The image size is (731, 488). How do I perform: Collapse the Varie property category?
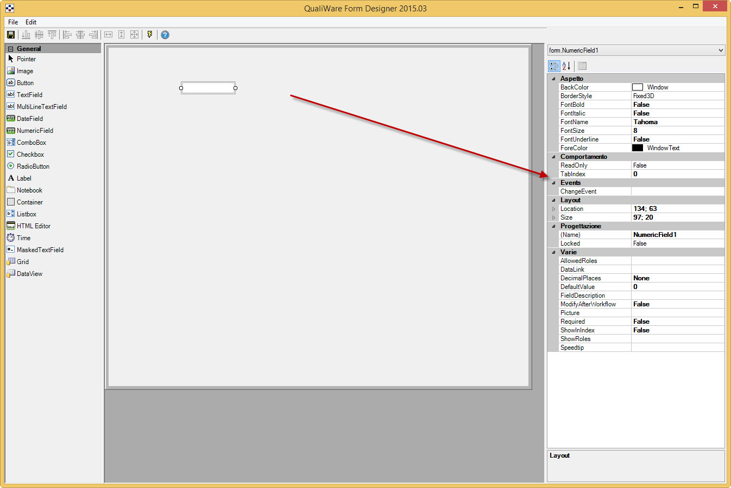click(553, 252)
